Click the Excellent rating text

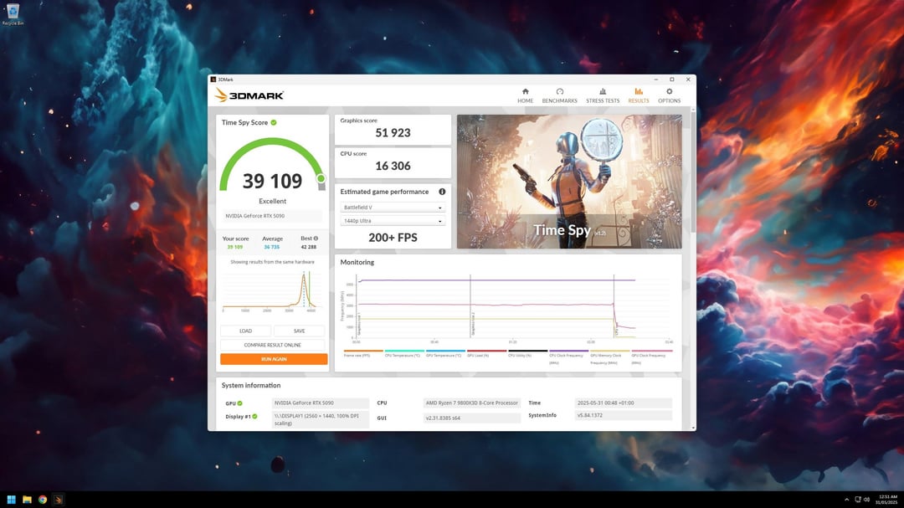[272, 201]
